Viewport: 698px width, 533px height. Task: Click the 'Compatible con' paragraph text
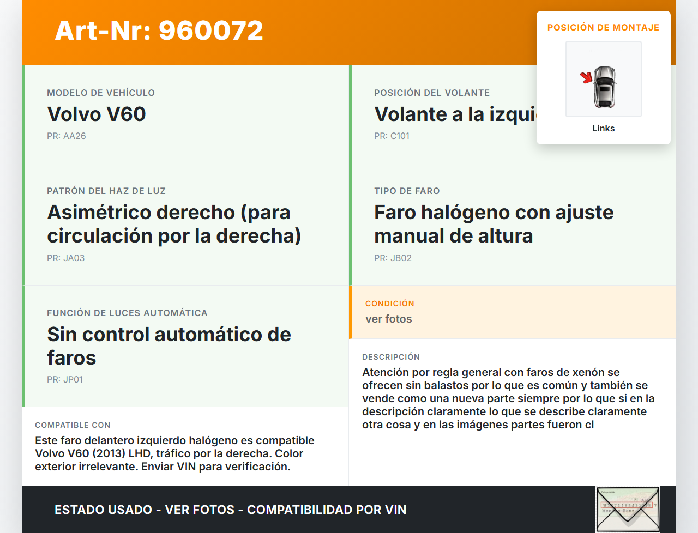coord(174,453)
